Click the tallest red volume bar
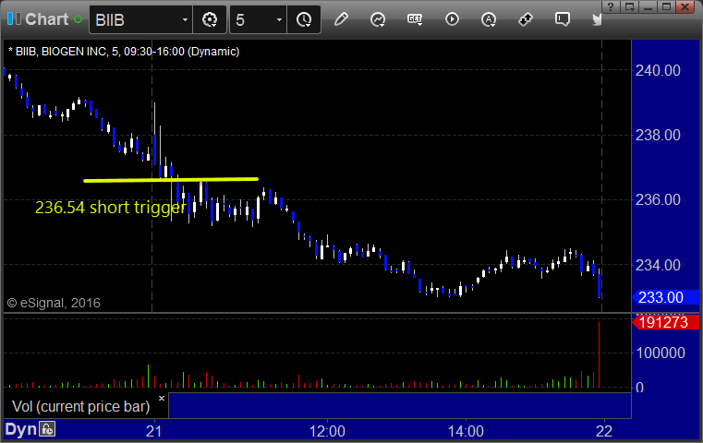The image size is (703, 443). [599, 354]
